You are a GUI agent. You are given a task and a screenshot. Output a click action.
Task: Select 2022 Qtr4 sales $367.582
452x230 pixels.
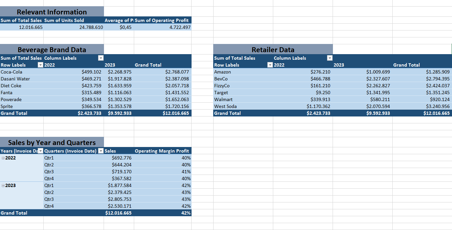[119, 178]
